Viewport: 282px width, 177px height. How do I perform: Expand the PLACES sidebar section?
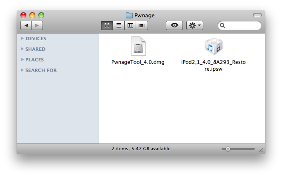tap(22, 60)
